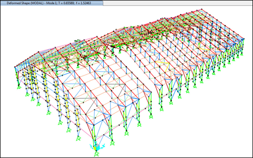
Task: Select the bottommost green support below axes origin
Action: point(96,154)
